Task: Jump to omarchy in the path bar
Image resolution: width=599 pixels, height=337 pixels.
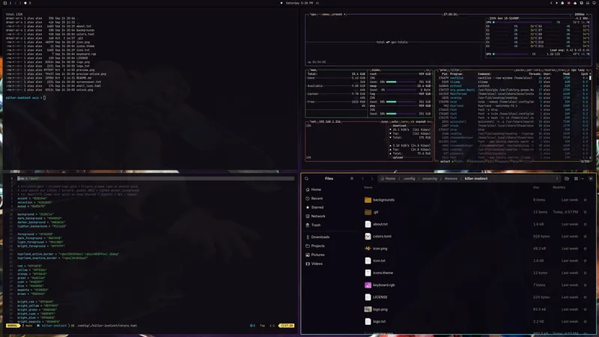Action: click(x=430, y=178)
